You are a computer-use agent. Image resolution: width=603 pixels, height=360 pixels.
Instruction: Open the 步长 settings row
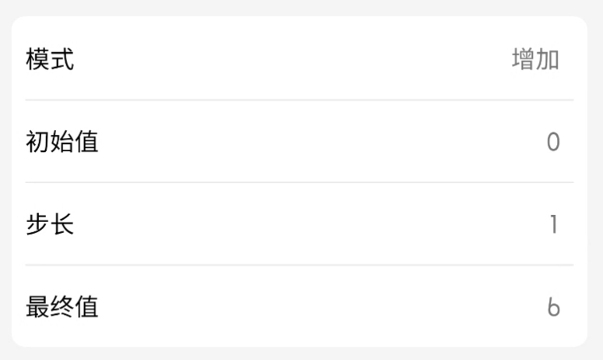299,225
